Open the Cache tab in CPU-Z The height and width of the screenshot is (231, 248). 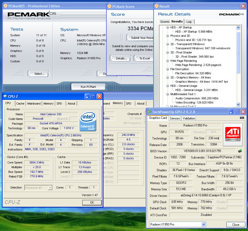point(20,104)
